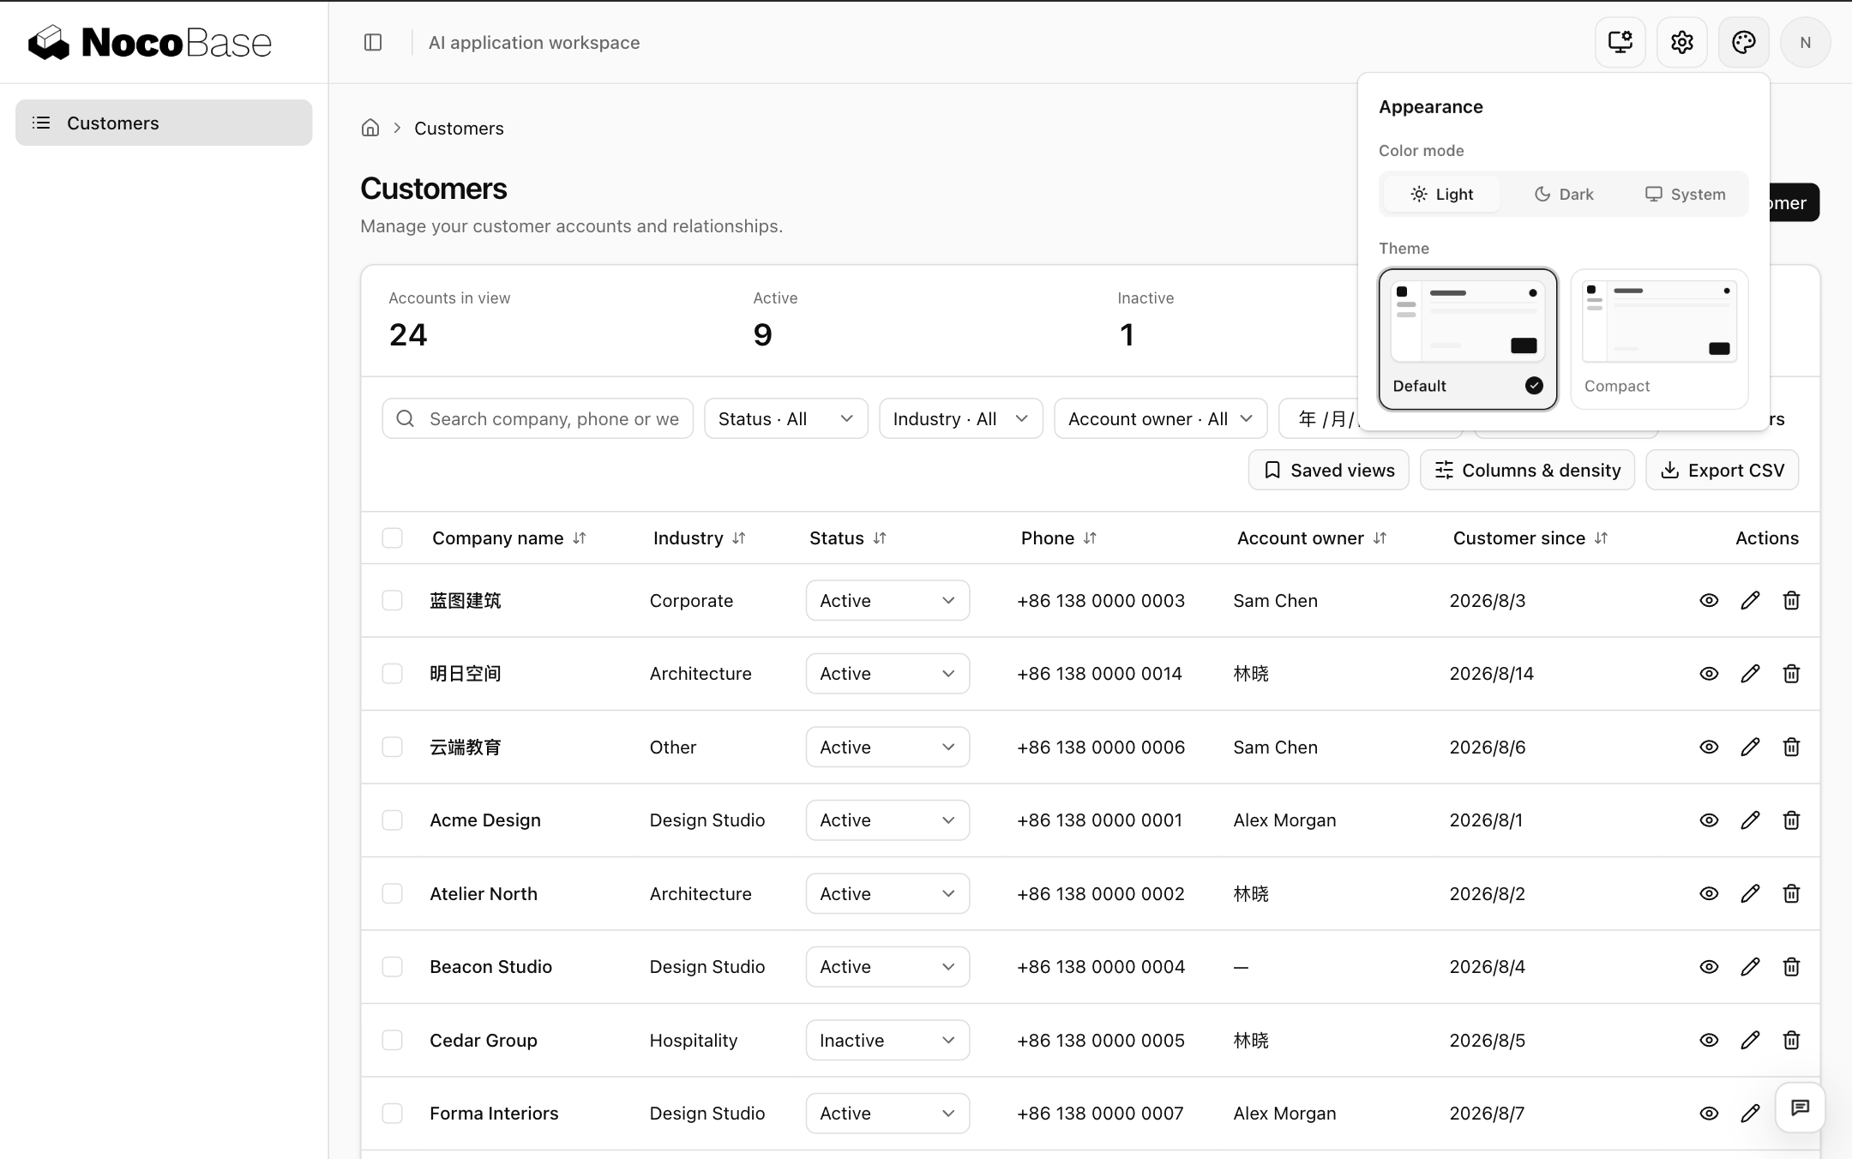1852x1159 pixels.
Task: Check the 蓝图建筑 row checkbox
Action: tap(392, 600)
